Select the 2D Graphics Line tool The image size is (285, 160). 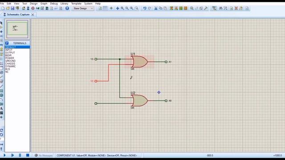1,86
